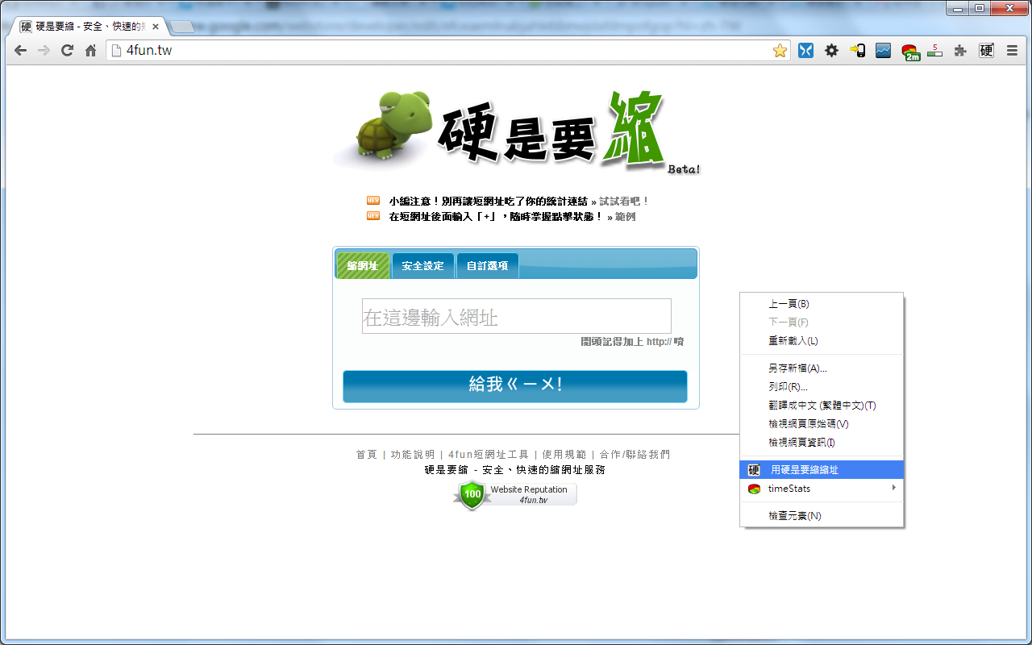Reload the page with the refresh icon
1032x645 pixels.
pos(67,51)
